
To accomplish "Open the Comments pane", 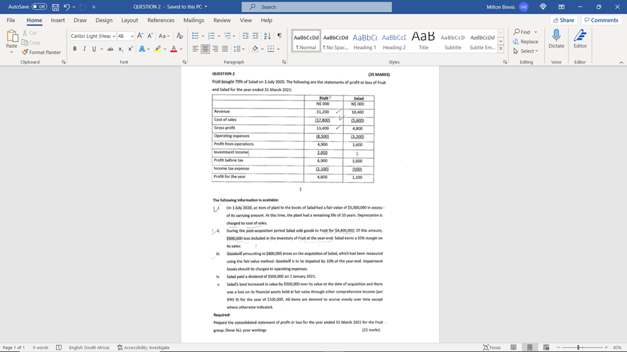I will [x=601, y=20].
